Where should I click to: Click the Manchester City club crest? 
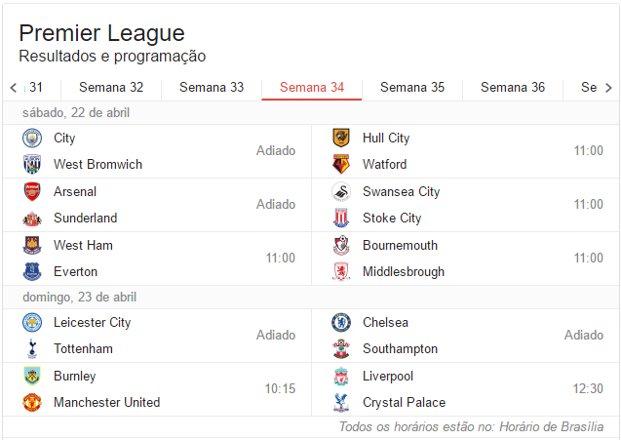pos(32,139)
